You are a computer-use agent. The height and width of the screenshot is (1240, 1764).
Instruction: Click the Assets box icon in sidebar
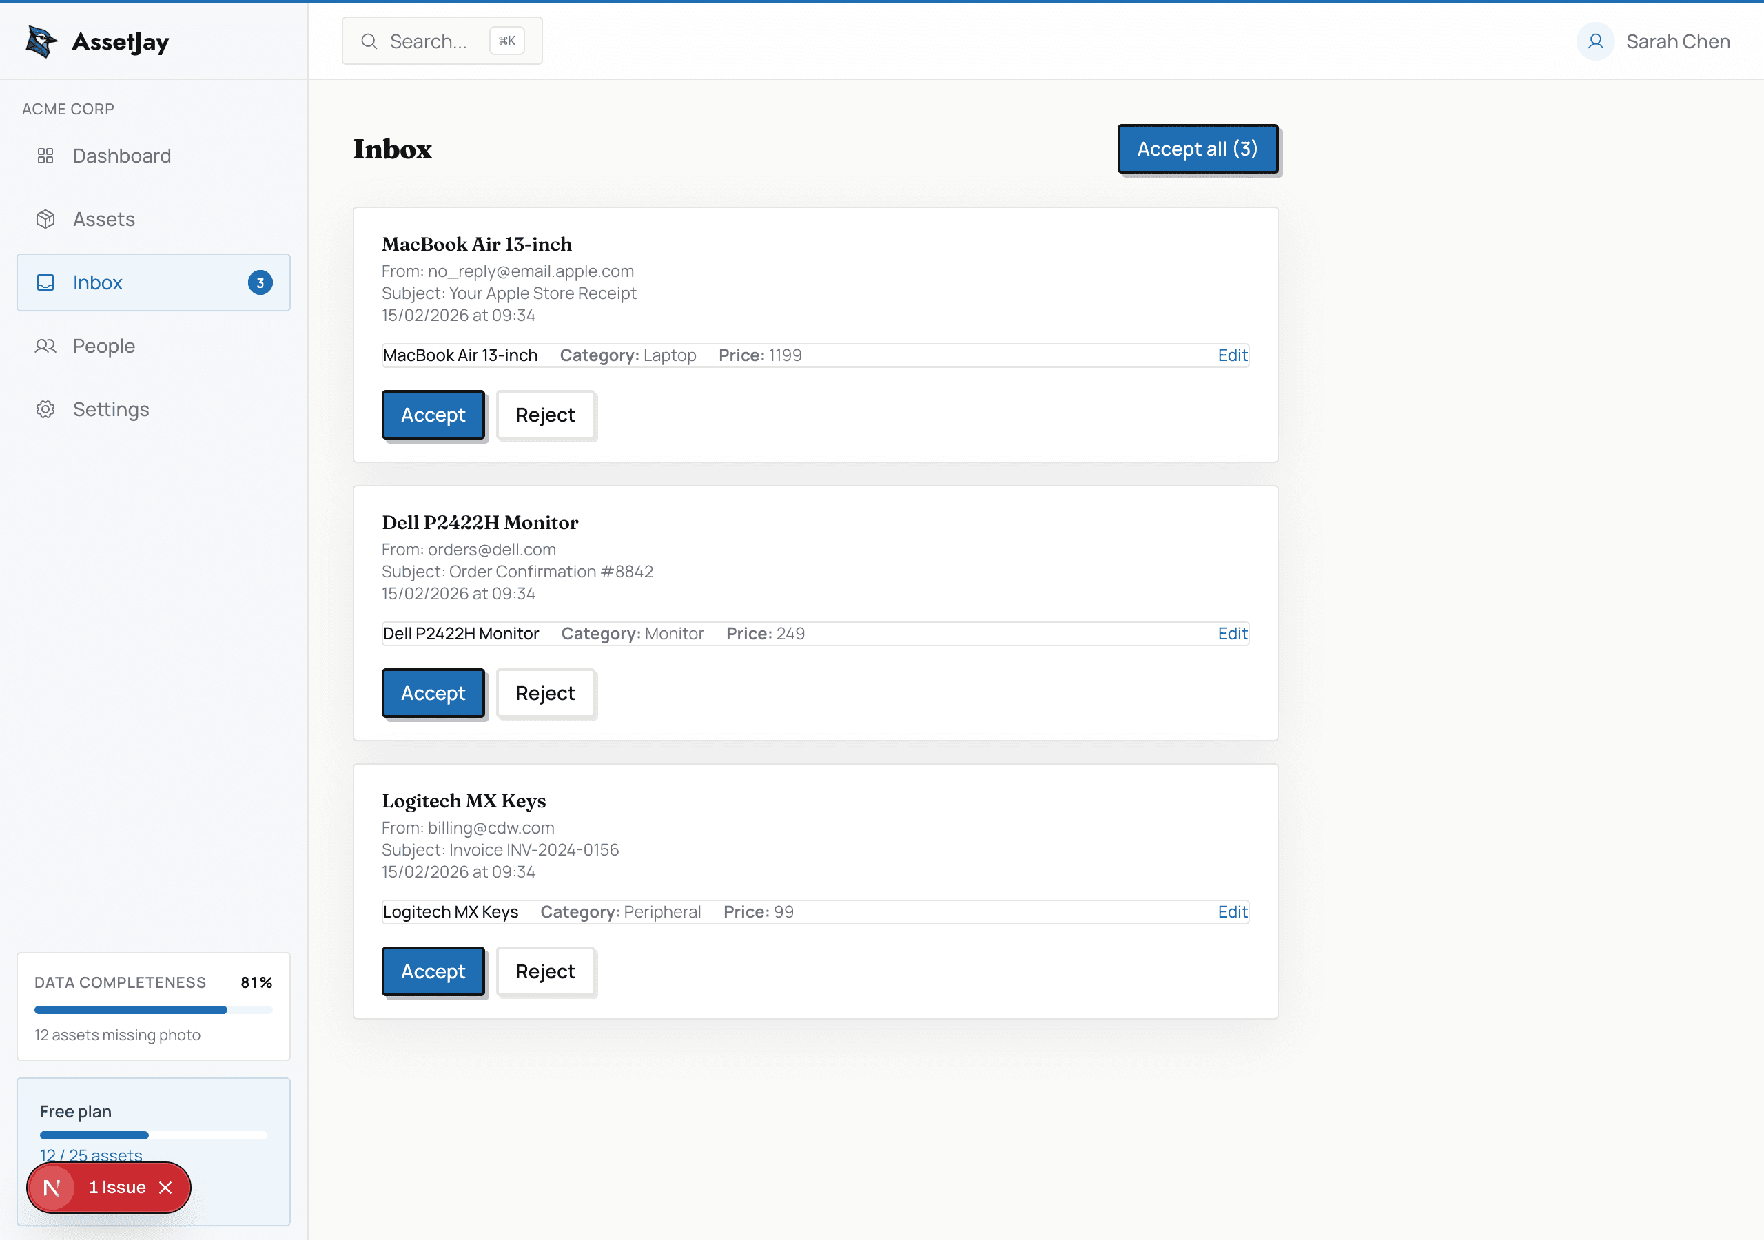[45, 219]
